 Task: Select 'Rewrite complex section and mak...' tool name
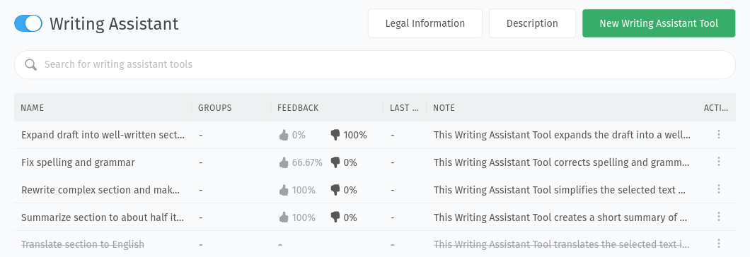[x=101, y=190]
